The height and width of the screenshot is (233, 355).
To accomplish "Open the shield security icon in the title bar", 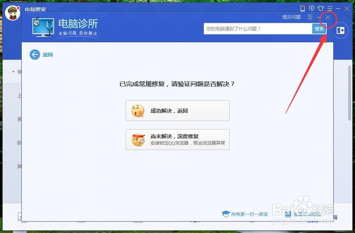I will click(x=312, y=8).
